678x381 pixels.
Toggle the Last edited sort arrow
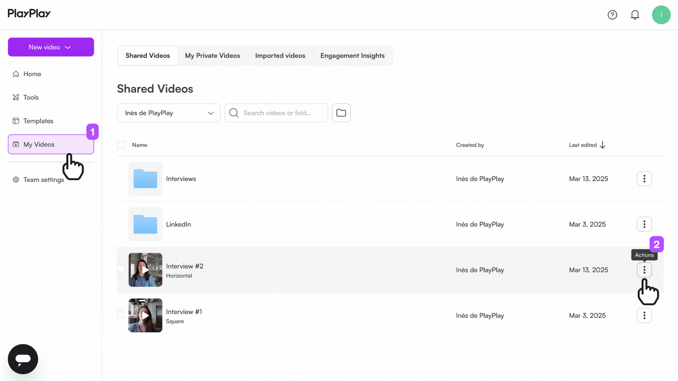point(602,145)
